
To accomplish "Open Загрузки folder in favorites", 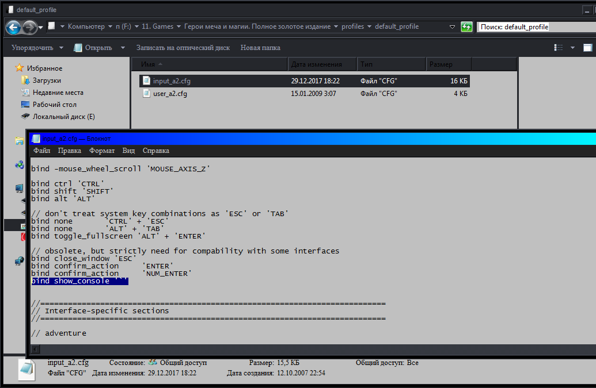I will tap(47, 80).
